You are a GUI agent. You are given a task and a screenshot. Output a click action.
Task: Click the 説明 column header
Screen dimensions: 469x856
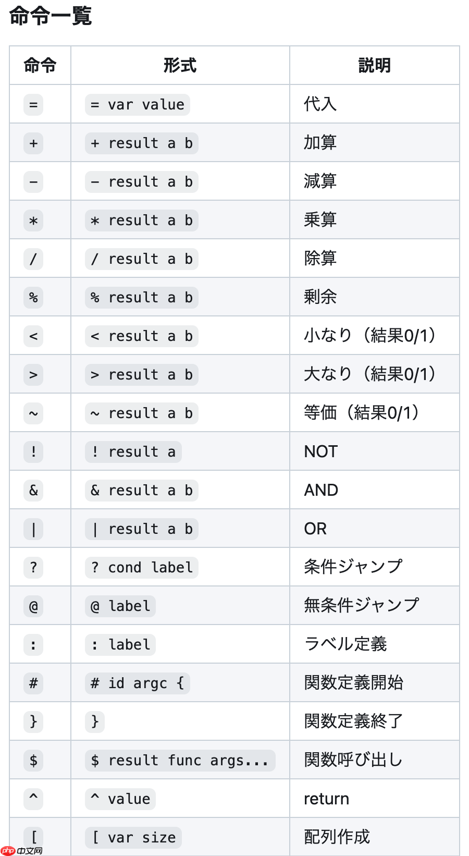[374, 66]
